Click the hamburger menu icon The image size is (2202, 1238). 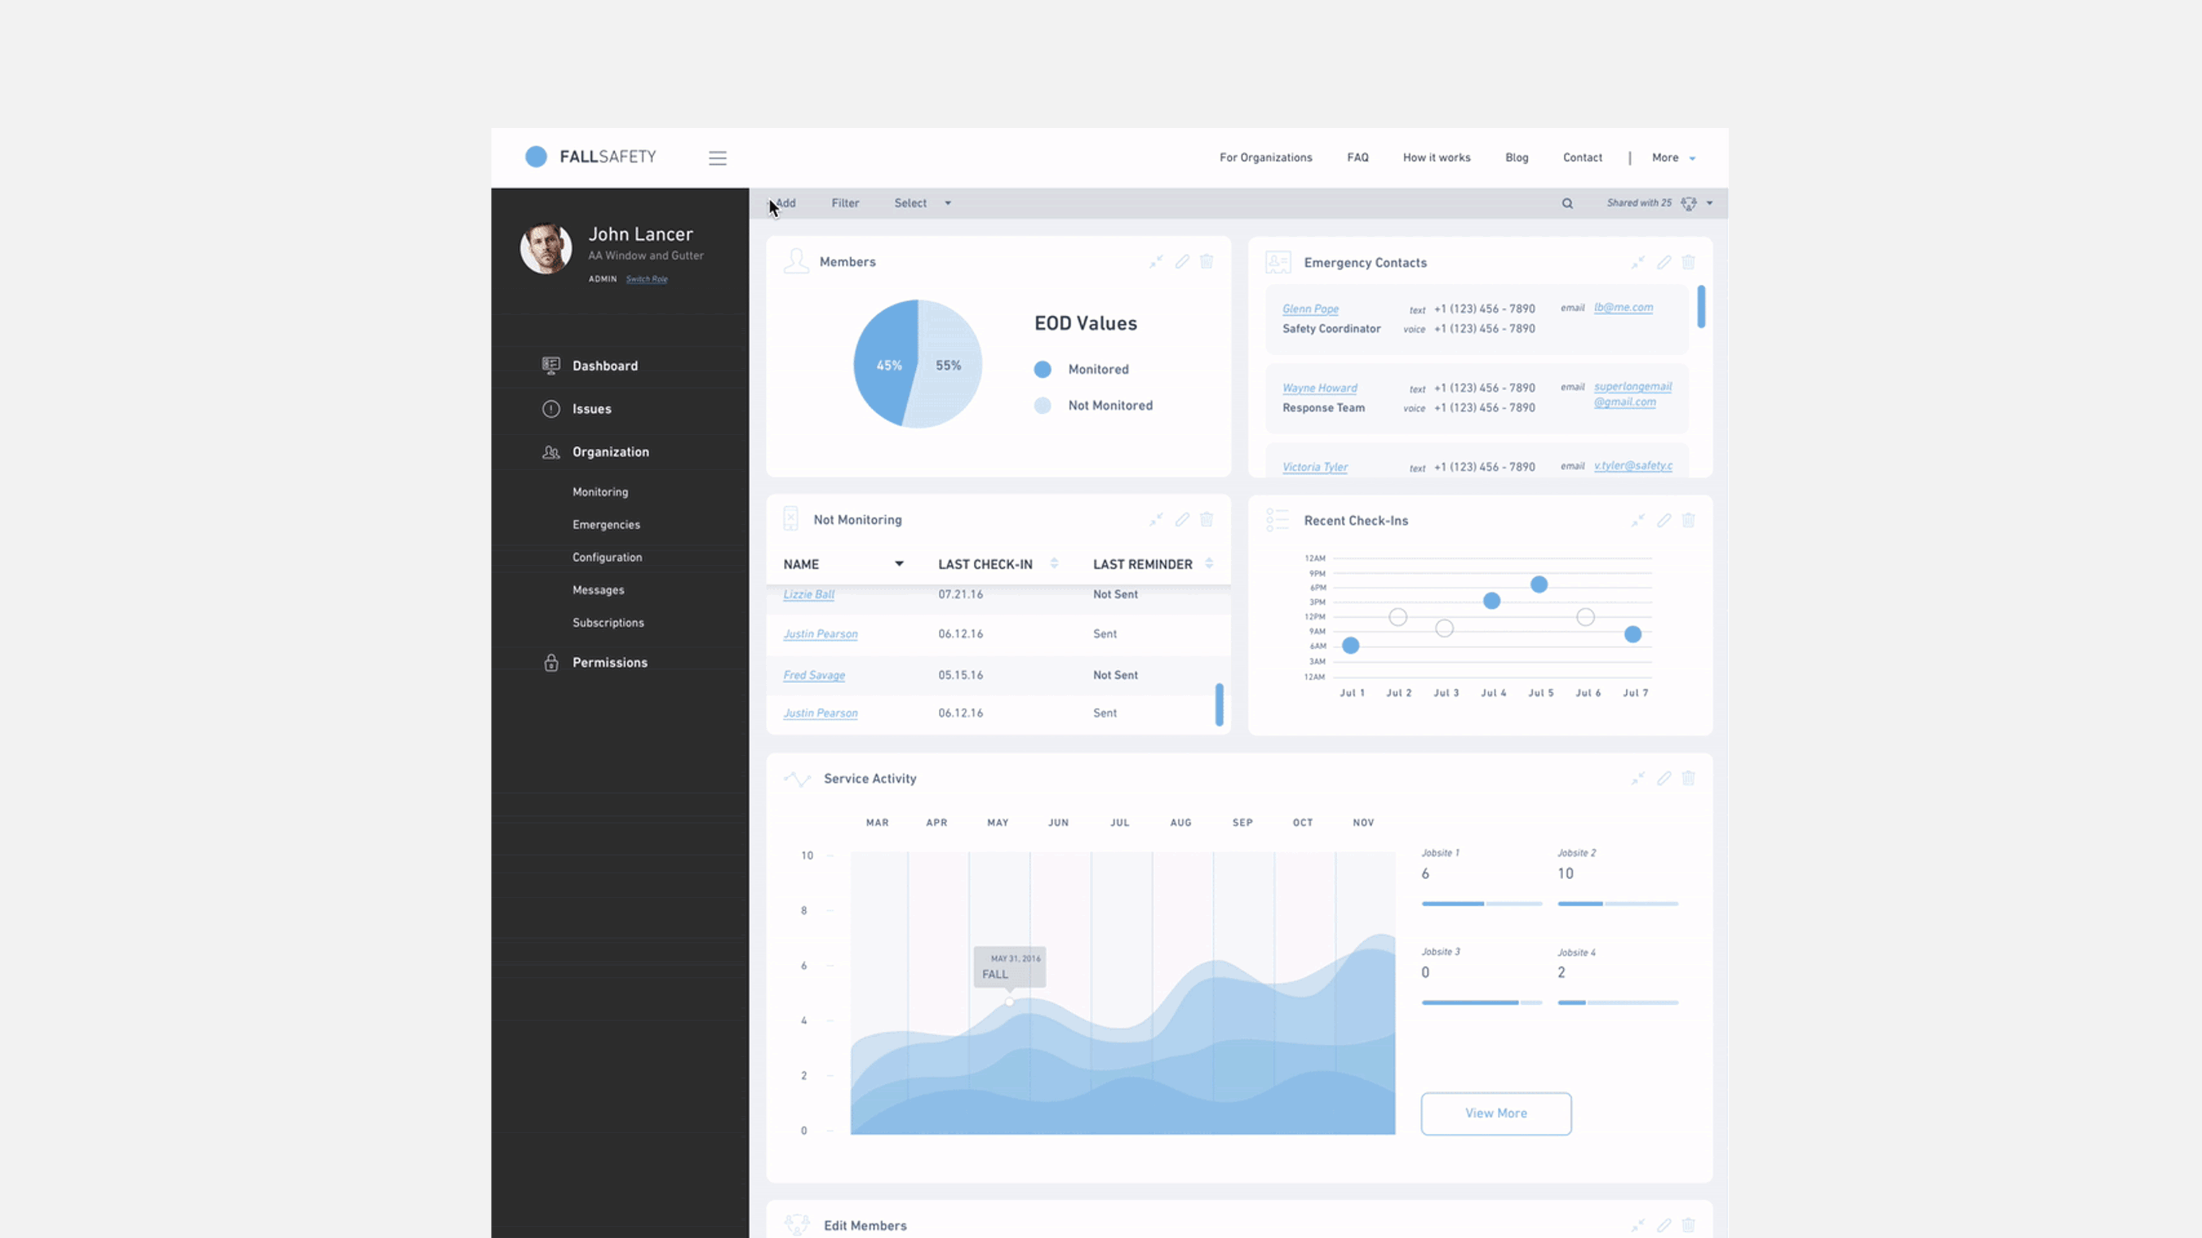[x=717, y=158]
